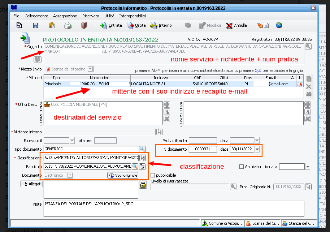Click the magnifier icon beside Oggetto field
The height and width of the screenshot is (232, 330).
308,47
